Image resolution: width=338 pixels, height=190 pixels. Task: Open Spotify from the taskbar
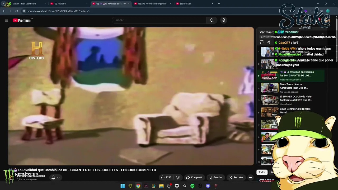[x=192, y=186]
